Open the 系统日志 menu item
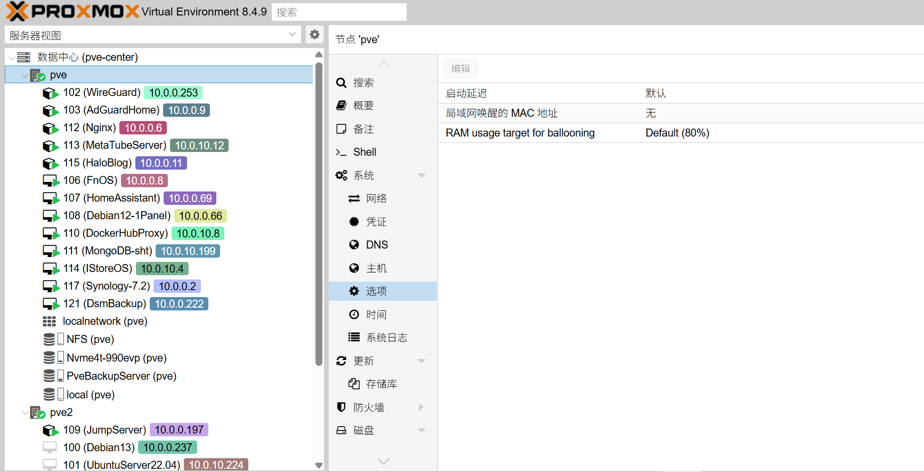Viewport: 924px width, 472px height. click(383, 338)
